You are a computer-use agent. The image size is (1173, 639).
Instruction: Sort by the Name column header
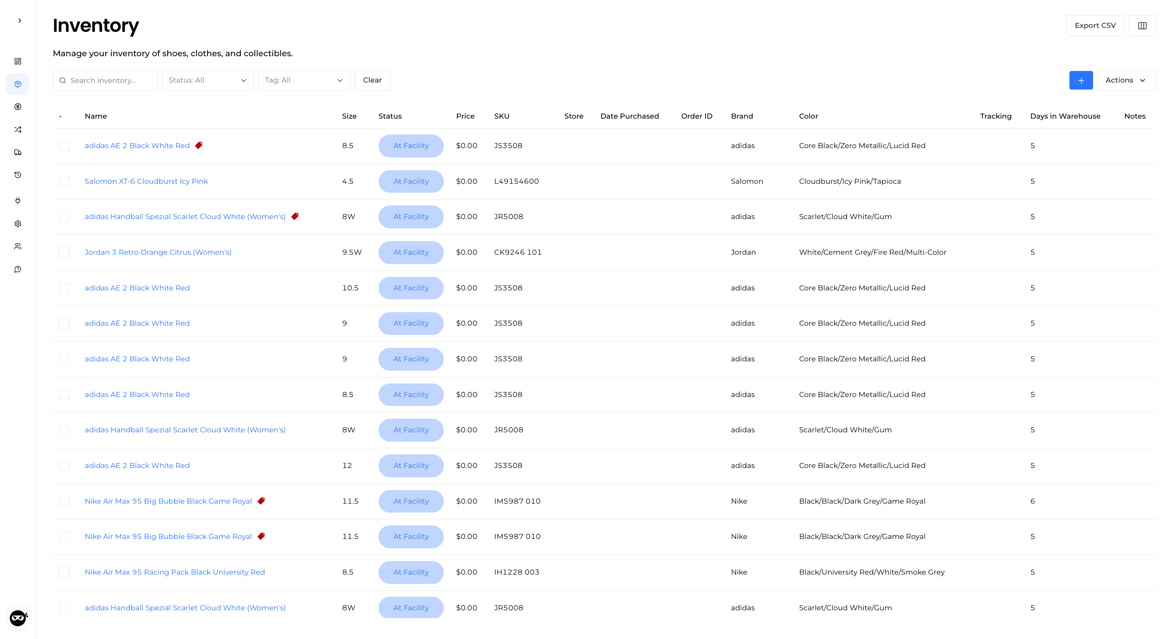[x=96, y=116]
